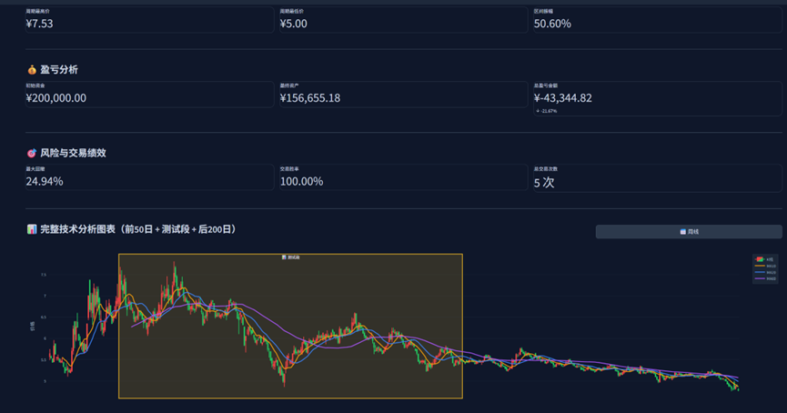This screenshot has width=787, height=413.
Task: Click the calendar icon in 周线 button
Action: coord(682,232)
